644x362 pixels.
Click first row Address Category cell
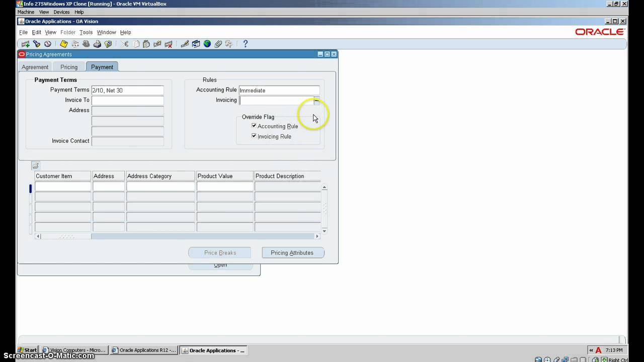(160, 187)
